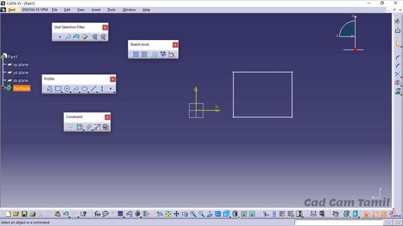
Task: Open the Window menu
Action: (x=129, y=10)
